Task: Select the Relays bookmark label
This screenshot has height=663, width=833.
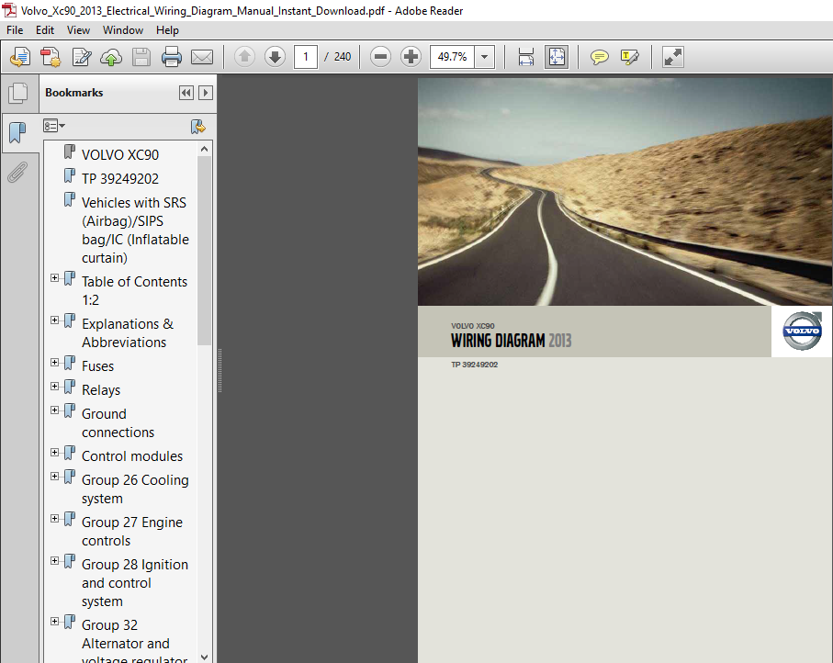Action: [101, 390]
